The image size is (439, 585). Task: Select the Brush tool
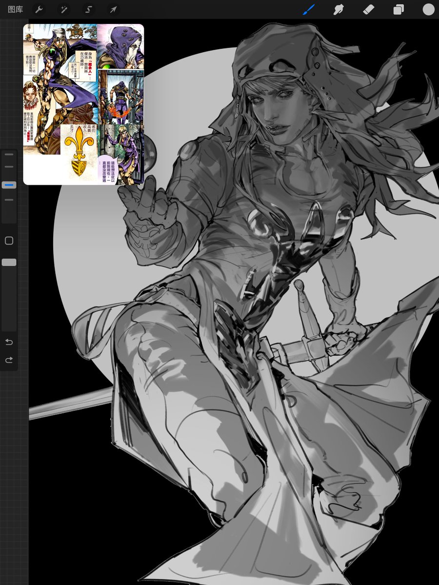[x=309, y=9]
